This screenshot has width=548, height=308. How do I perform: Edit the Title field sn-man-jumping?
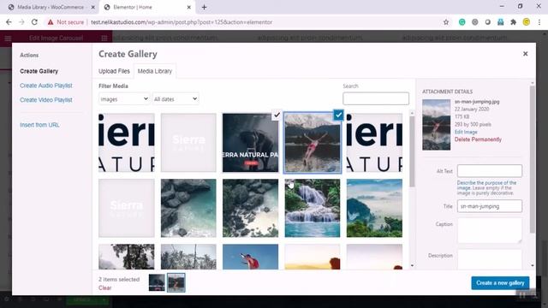pos(489,206)
